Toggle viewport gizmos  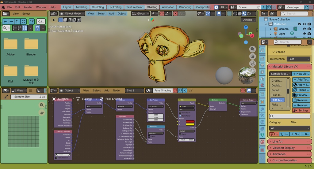click(x=208, y=13)
